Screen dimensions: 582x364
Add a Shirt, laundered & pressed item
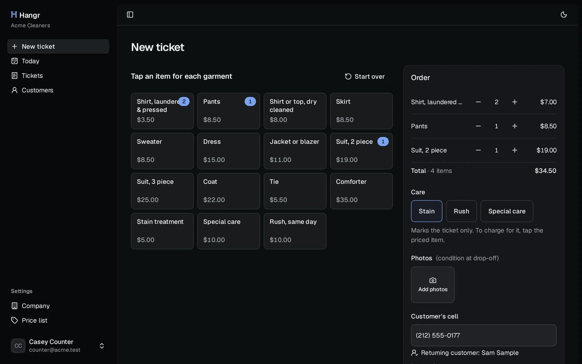tap(162, 111)
